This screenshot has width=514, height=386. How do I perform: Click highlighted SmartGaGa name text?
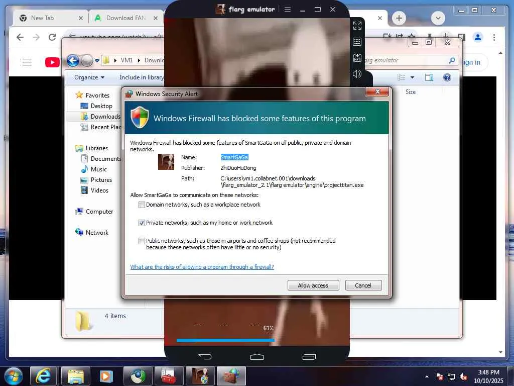234,157
